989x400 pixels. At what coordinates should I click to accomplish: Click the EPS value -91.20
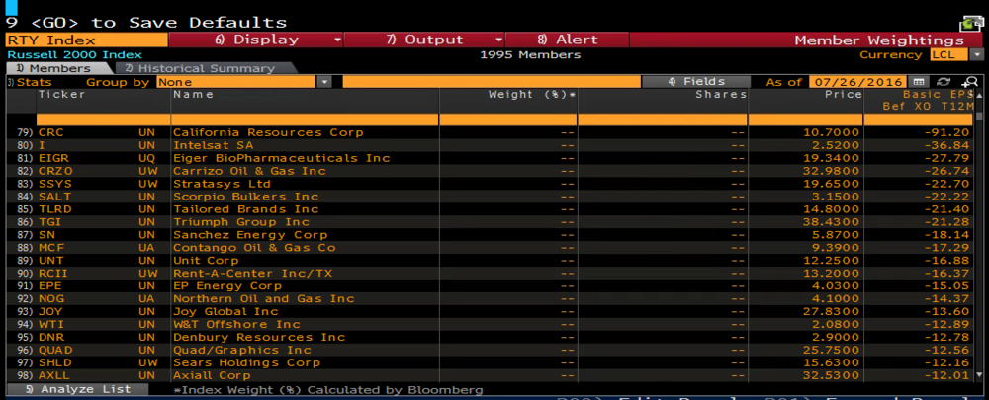tap(946, 132)
